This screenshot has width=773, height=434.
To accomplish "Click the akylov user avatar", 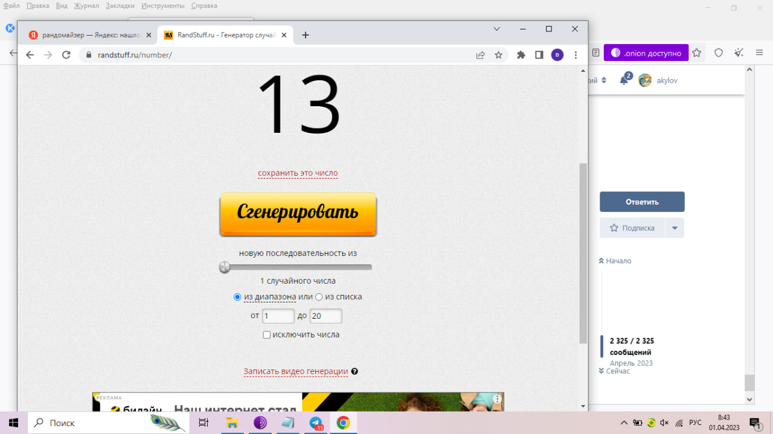I will point(645,80).
